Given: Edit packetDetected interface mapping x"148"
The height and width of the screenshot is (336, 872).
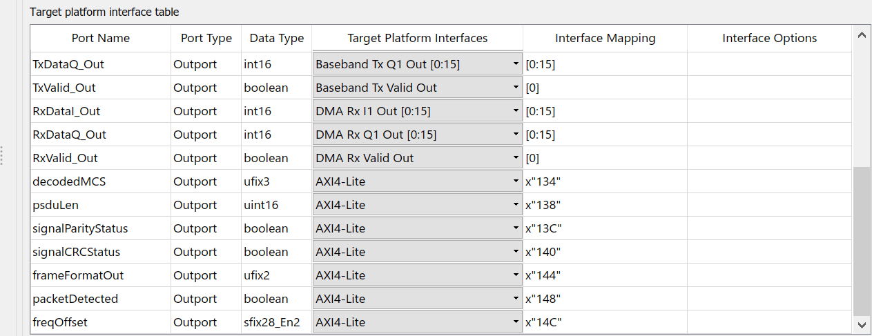Looking at the screenshot, I should [x=605, y=299].
